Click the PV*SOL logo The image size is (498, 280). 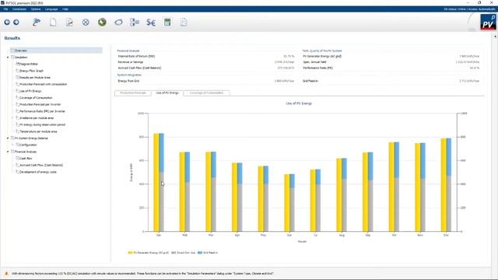[x=488, y=22]
